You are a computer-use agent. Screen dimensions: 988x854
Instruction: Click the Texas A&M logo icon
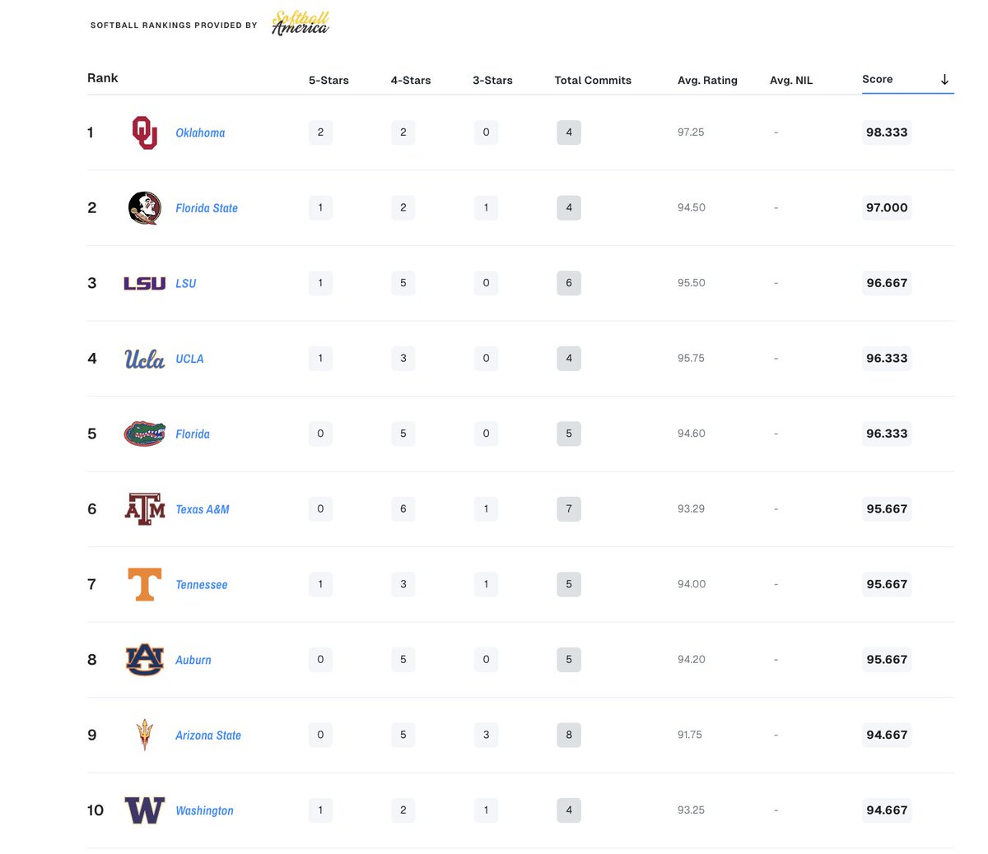[145, 509]
